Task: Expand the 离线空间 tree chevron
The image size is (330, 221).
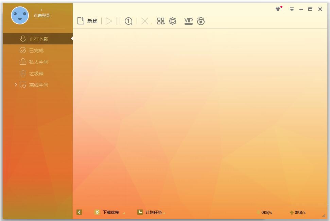Action: (x=16, y=85)
